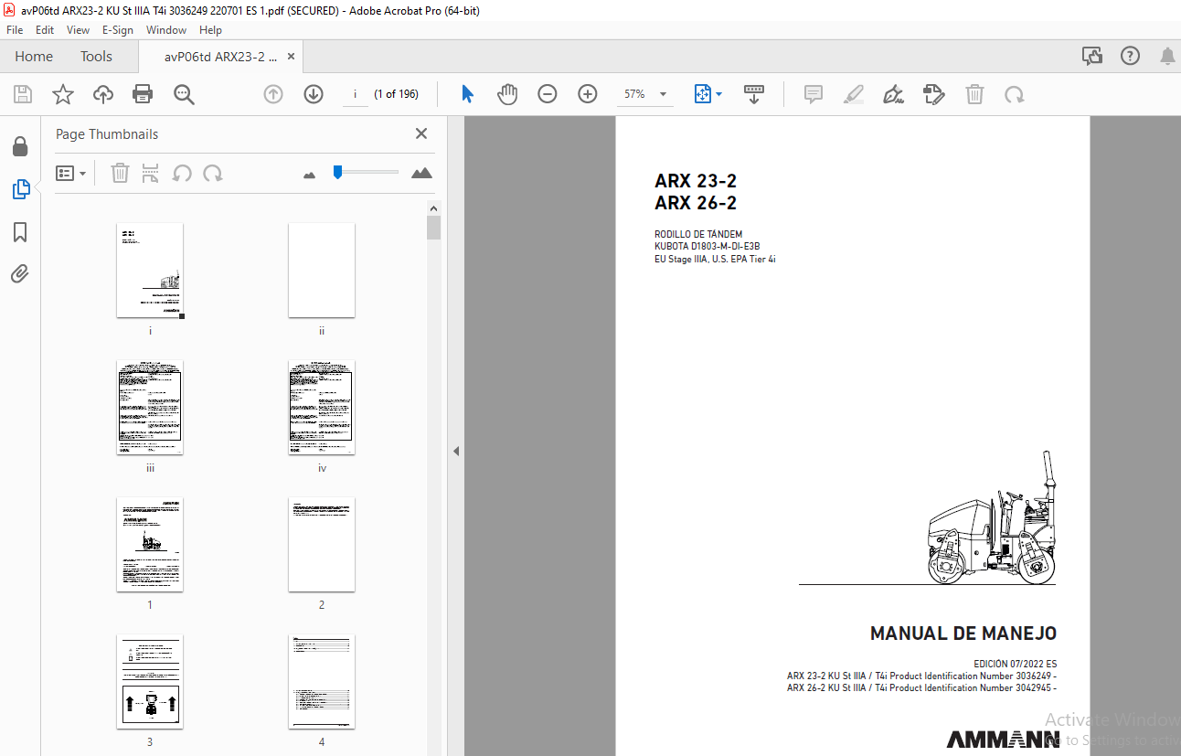
Task: Open the View menu
Action: tap(78, 30)
